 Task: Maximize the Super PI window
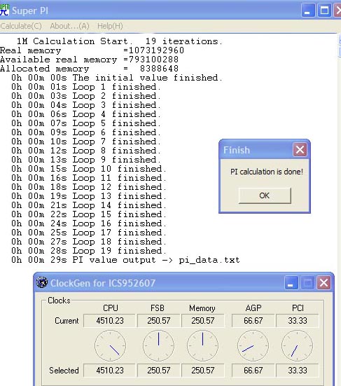point(324,11)
